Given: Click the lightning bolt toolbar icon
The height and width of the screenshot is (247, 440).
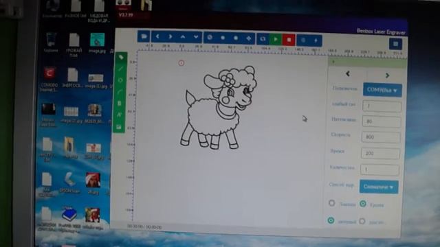Looking at the screenshot, I should [x=316, y=40].
